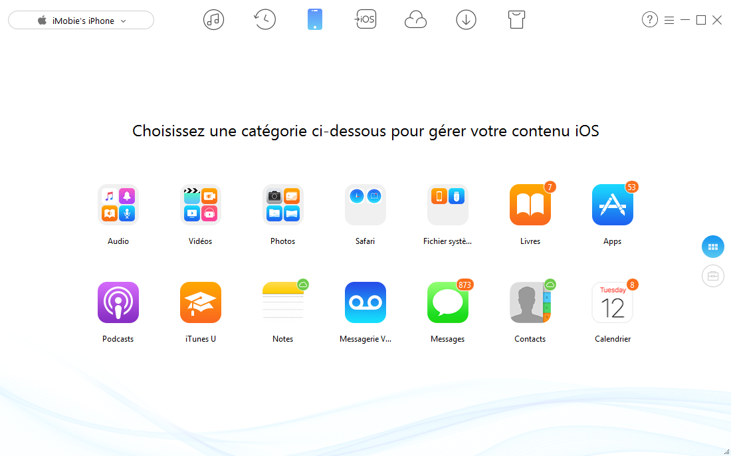Image resolution: width=731 pixels, height=456 pixels.
Task: Click the 53 badge on Apps
Action: [x=632, y=187]
